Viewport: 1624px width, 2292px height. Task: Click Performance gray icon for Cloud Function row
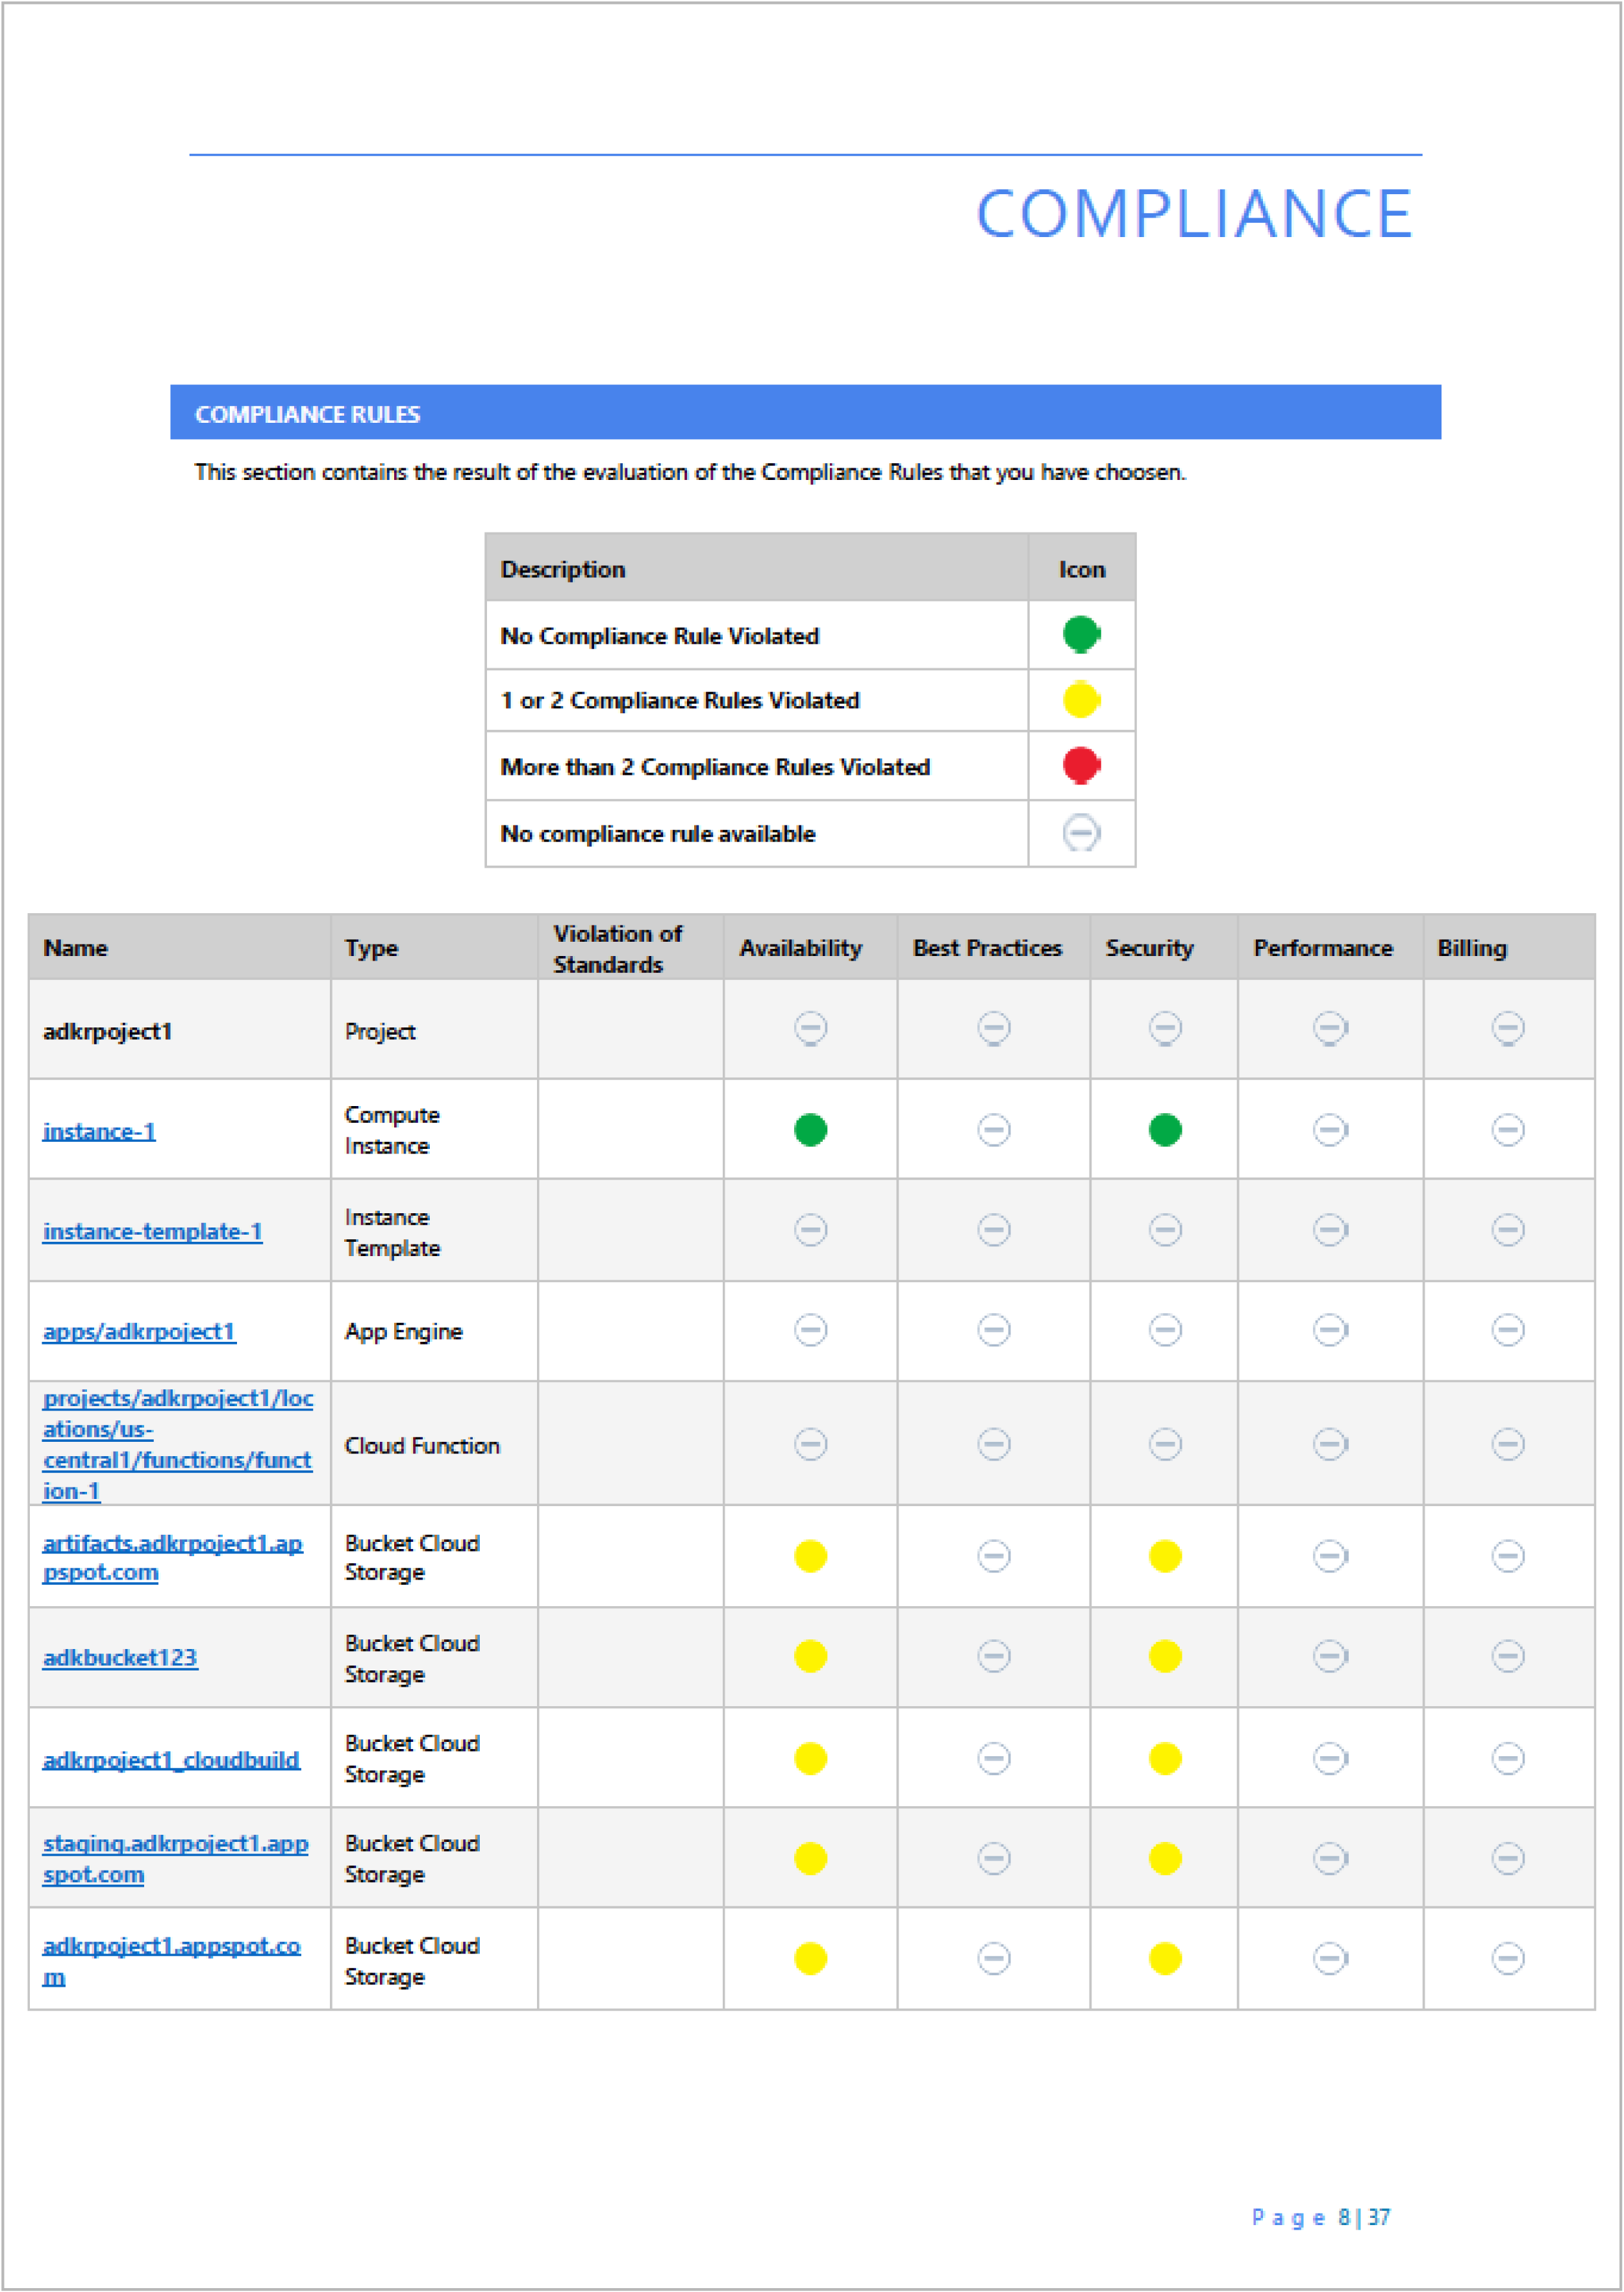pos(1330,1444)
